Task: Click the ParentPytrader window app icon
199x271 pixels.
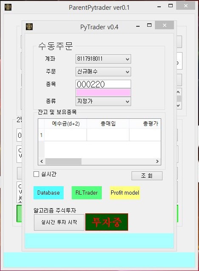Action: tap(8, 7)
